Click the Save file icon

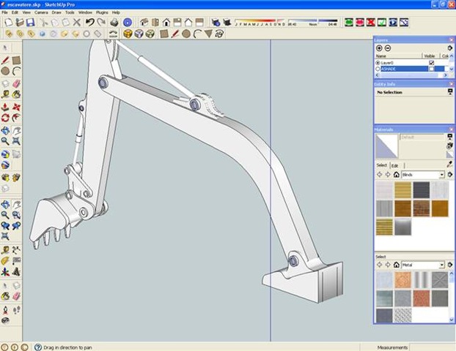pyautogui.click(x=29, y=23)
